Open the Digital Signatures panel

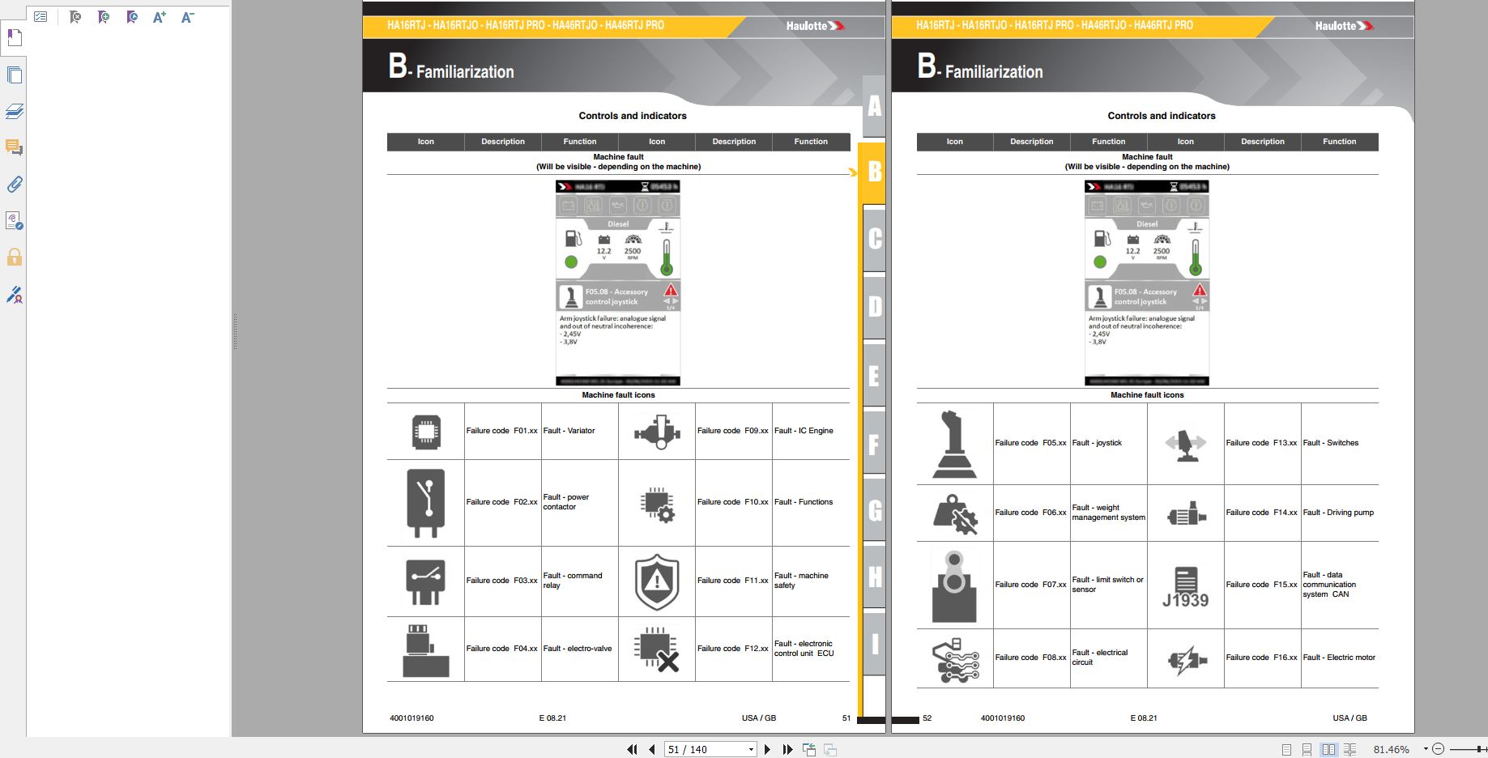[x=14, y=295]
